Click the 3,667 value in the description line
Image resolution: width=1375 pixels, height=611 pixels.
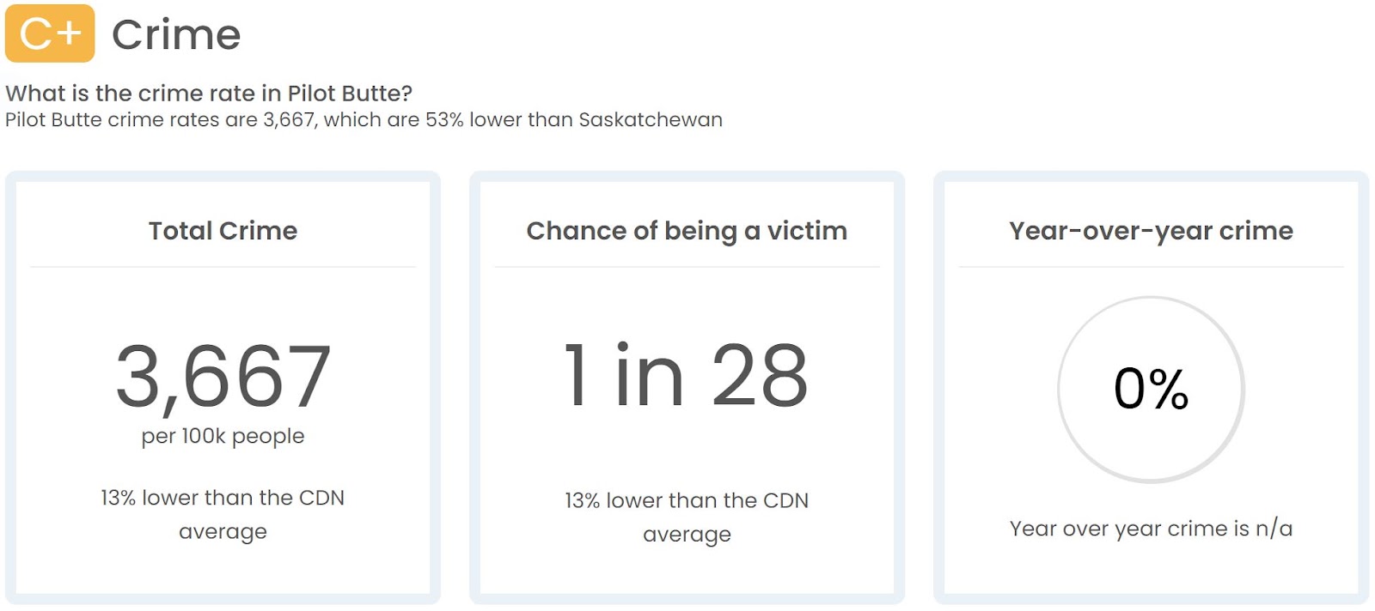[x=290, y=120]
